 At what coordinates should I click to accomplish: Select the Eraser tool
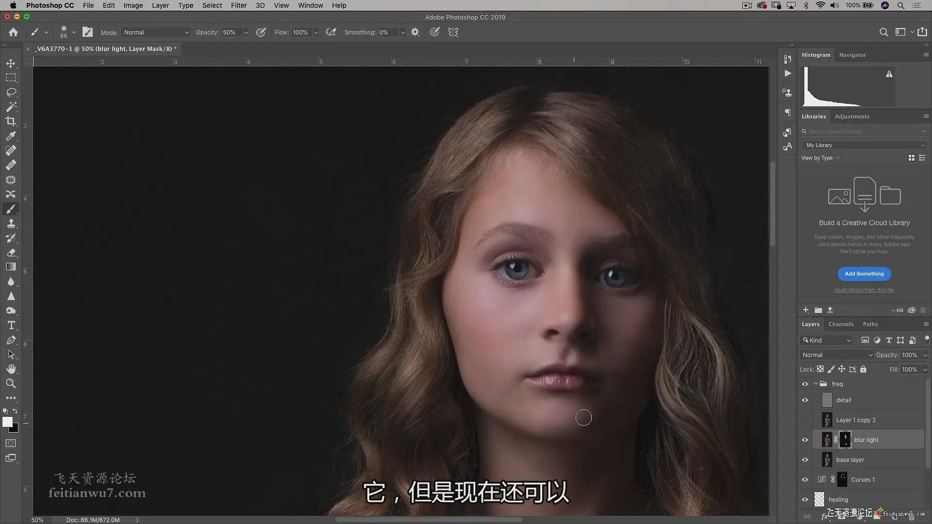click(11, 253)
